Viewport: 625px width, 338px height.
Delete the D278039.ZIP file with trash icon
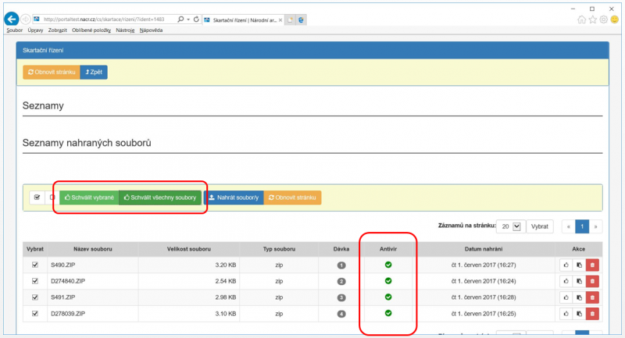tap(592, 314)
